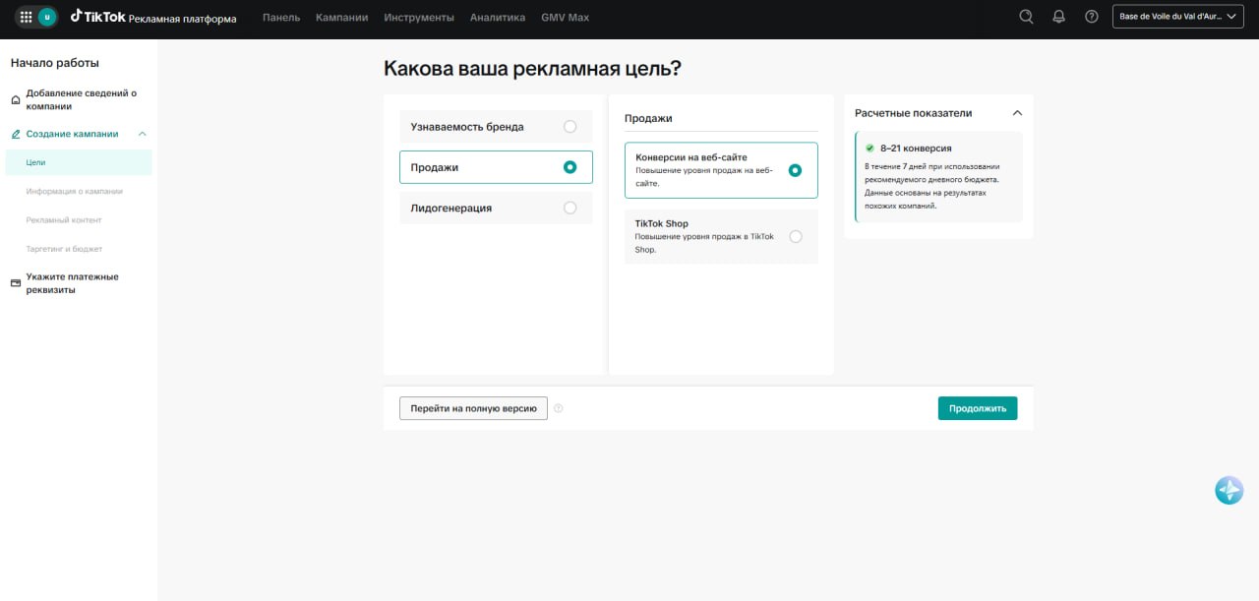This screenshot has width=1259, height=601.
Task: Go to Таргетинг и бюджет step
Action: tap(64, 249)
